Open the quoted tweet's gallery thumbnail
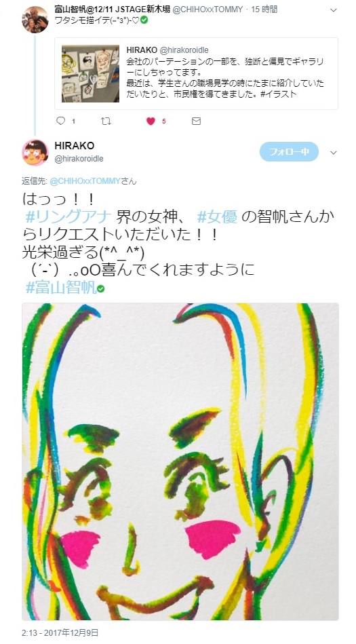The image size is (356, 644). (90, 73)
